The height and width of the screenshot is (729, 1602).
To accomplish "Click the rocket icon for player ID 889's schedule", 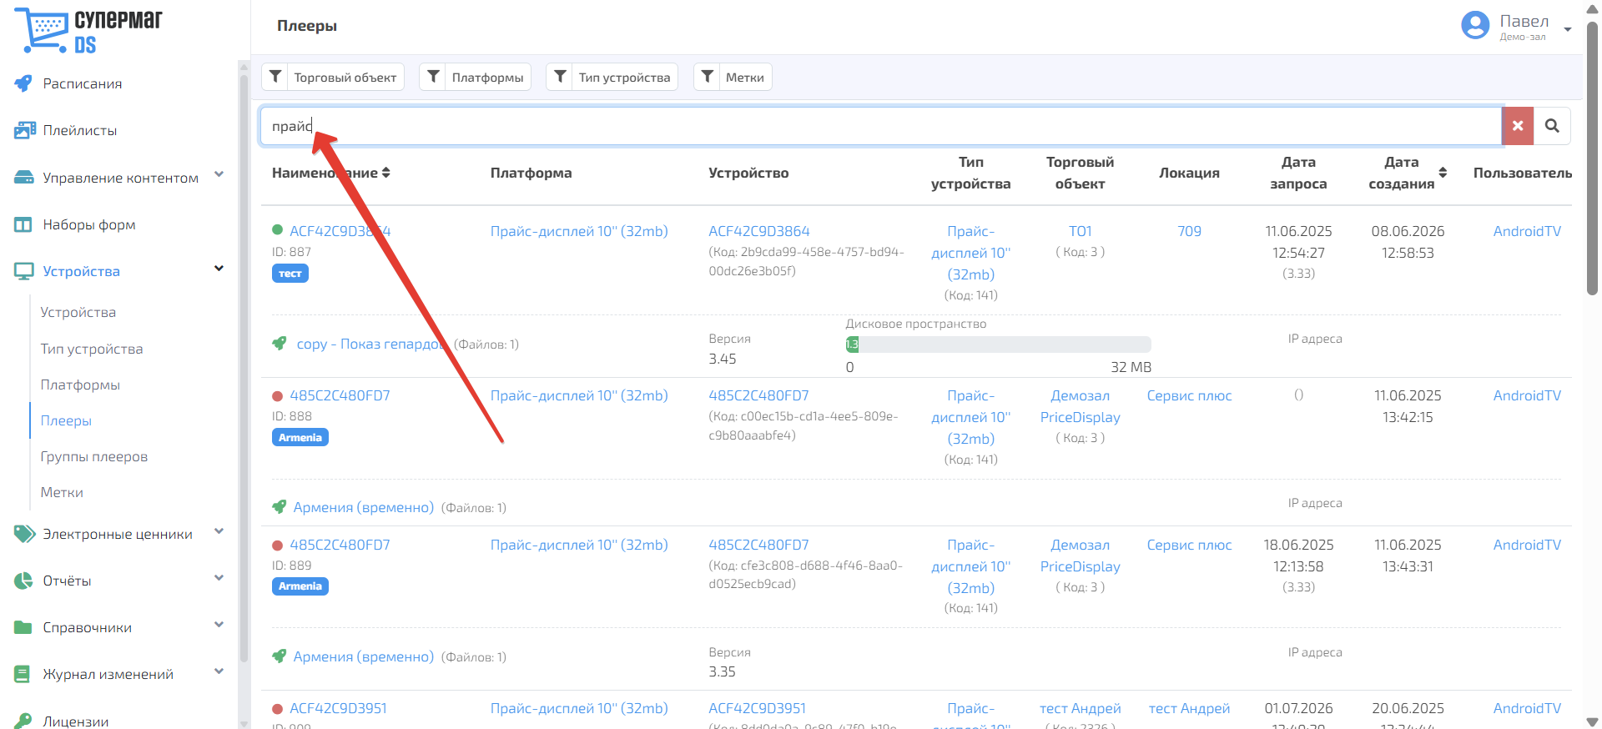I will click(280, 656).
